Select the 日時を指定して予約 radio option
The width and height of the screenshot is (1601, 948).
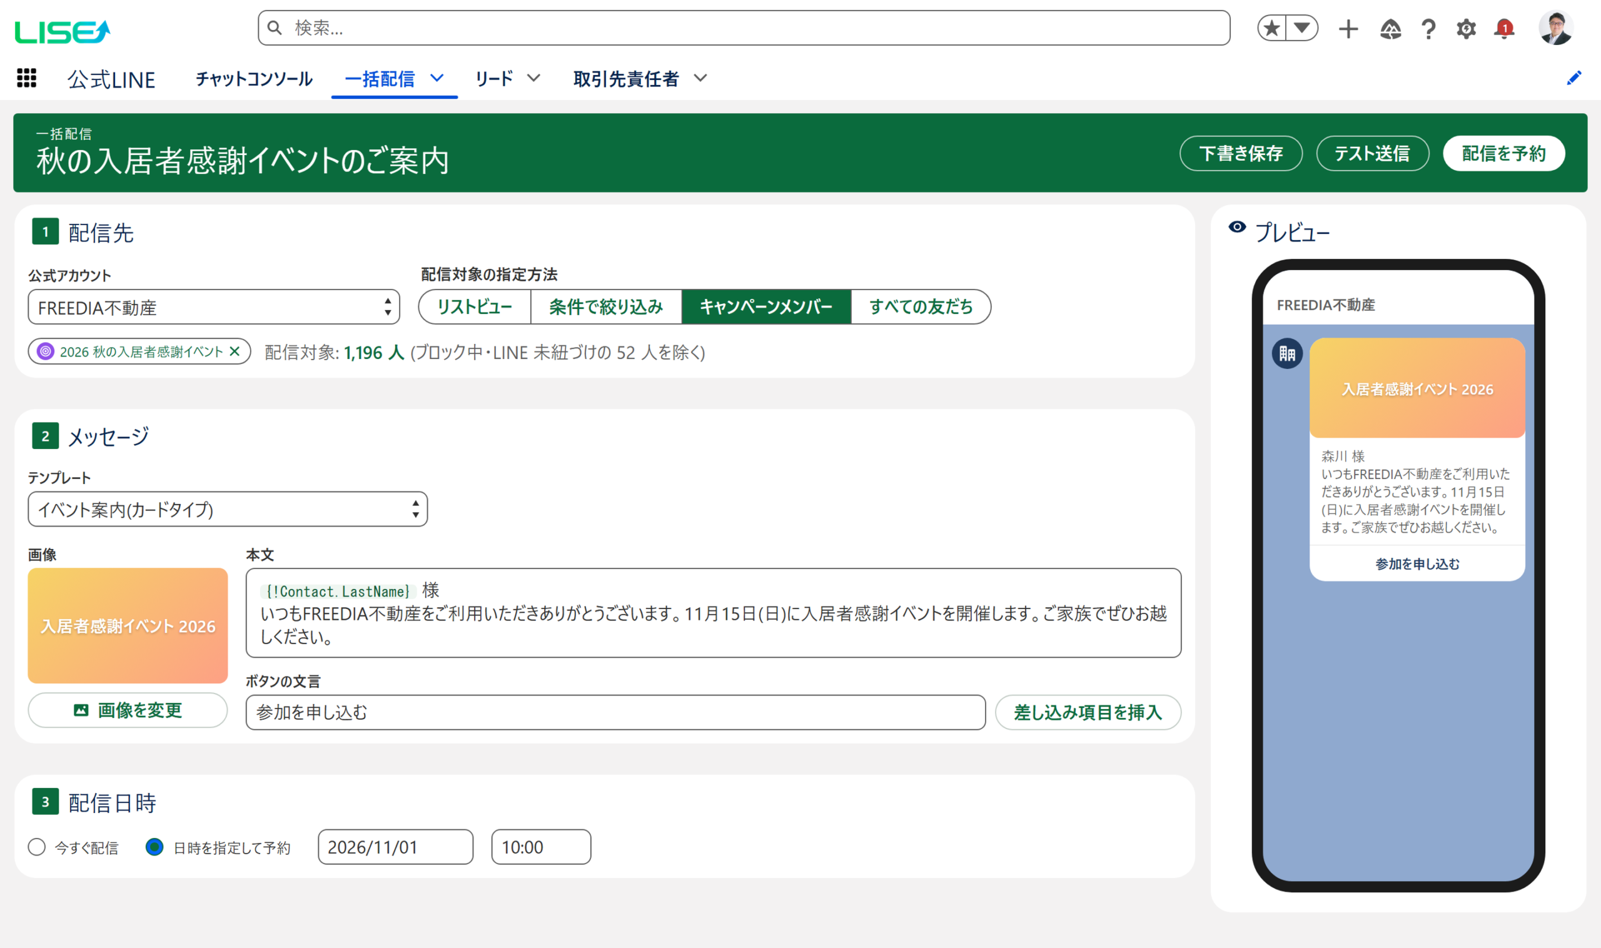coord(154,847)
